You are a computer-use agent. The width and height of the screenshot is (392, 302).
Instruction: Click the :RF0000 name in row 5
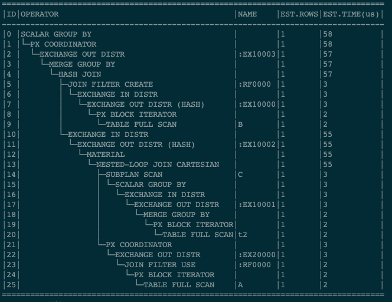[254, 84]
